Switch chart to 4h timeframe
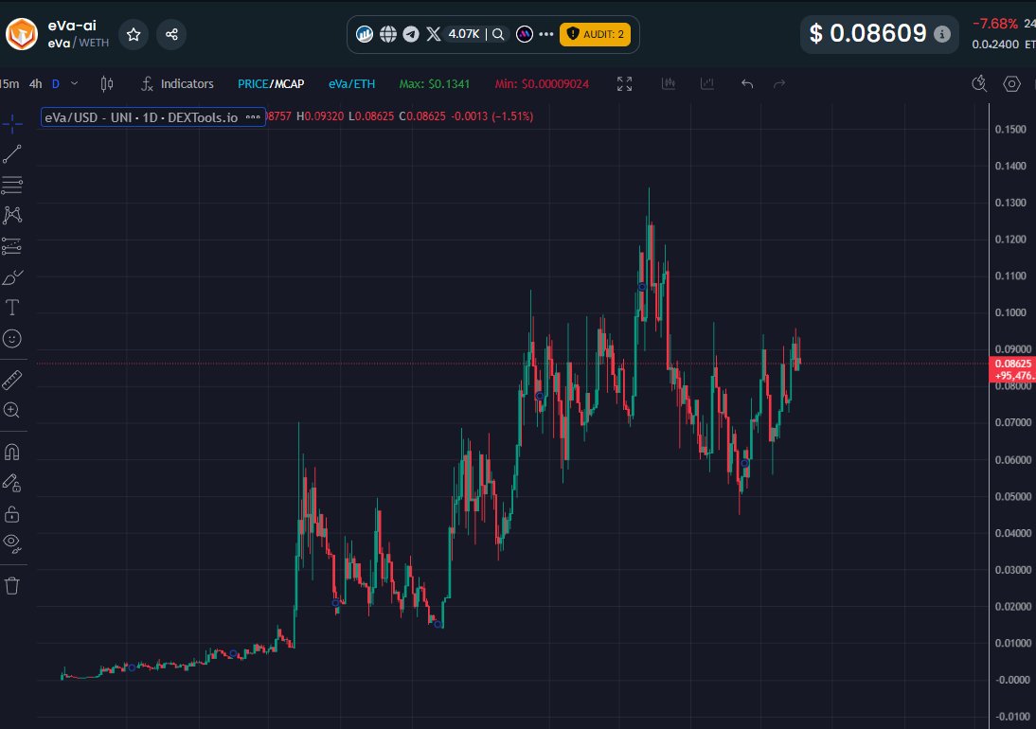 (36, 84)
